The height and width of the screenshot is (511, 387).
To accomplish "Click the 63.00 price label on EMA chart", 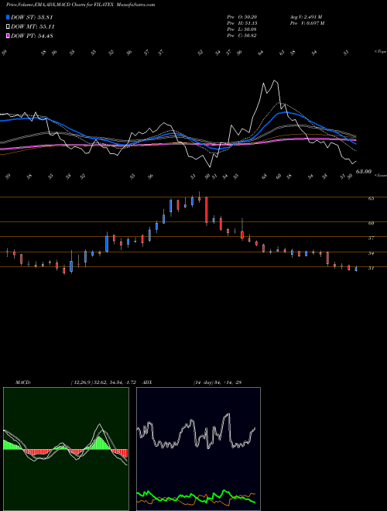I will click(x=364, y=171).
